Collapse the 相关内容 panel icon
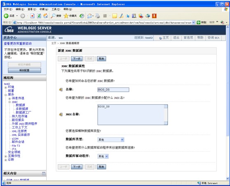 [x=44, y=174]
